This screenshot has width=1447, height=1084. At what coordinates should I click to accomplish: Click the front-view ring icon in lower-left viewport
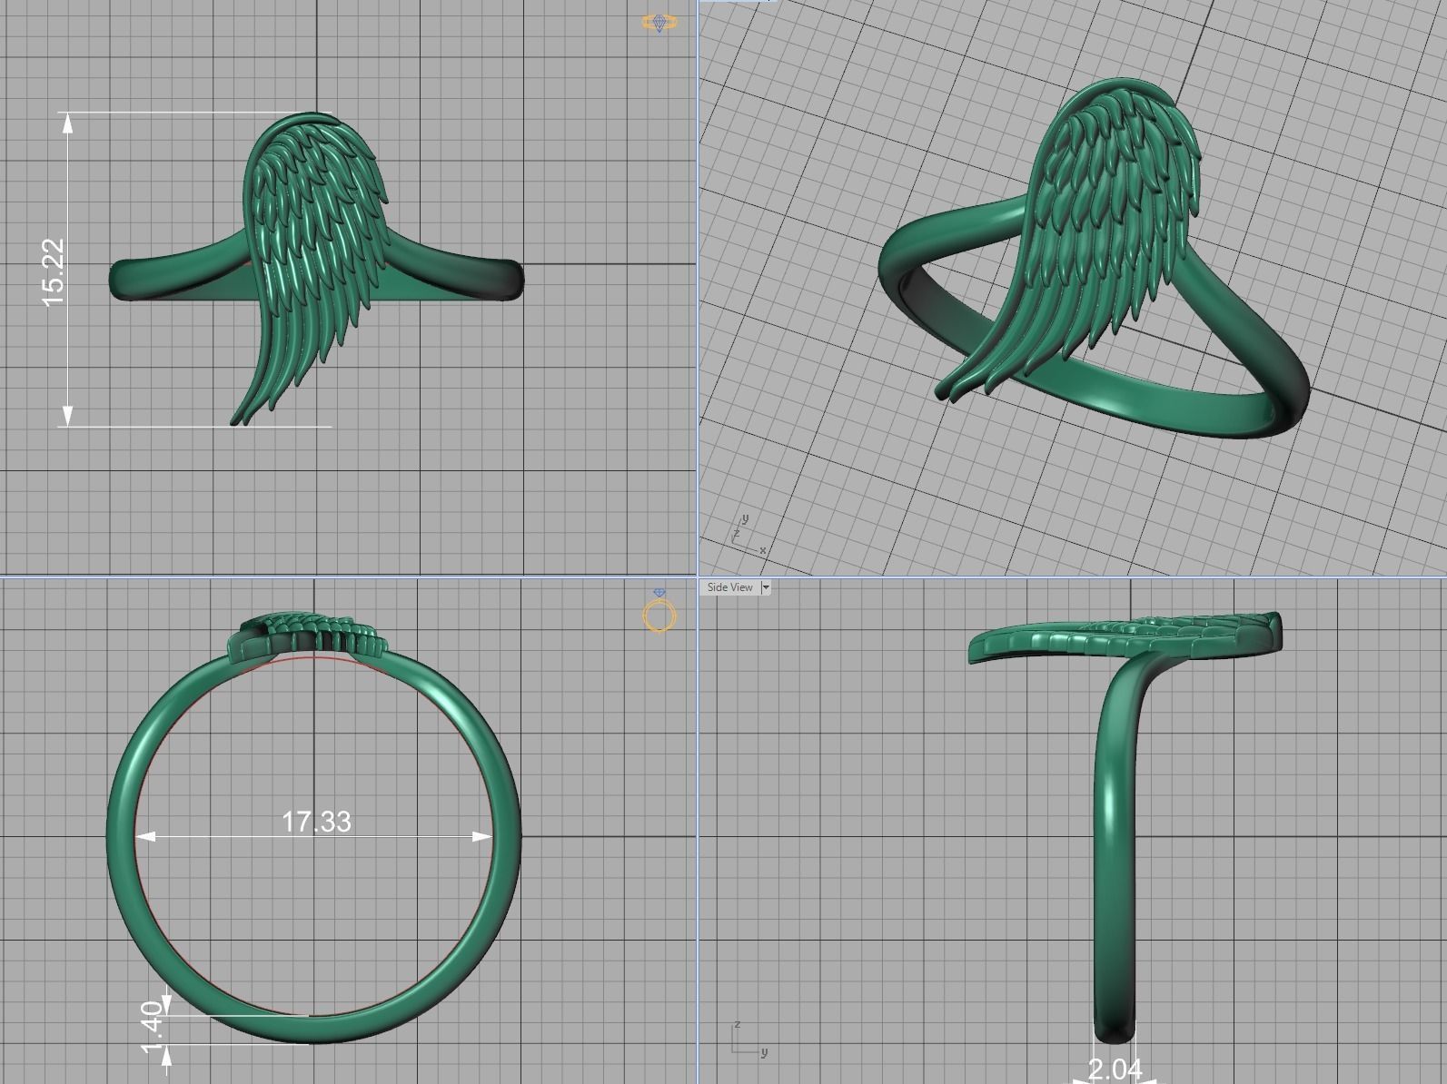click(x=659, y=611)
